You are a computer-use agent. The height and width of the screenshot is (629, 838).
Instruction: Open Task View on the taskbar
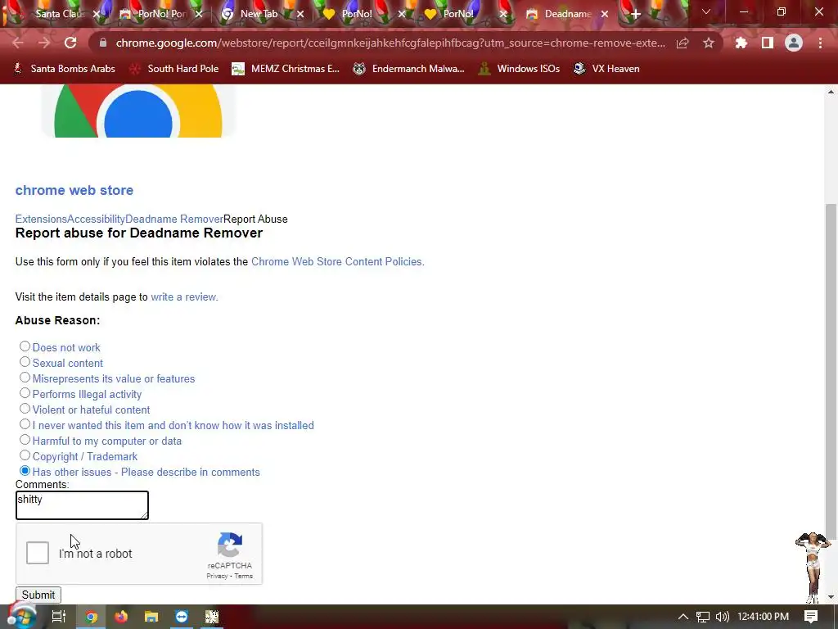point(58,617)
